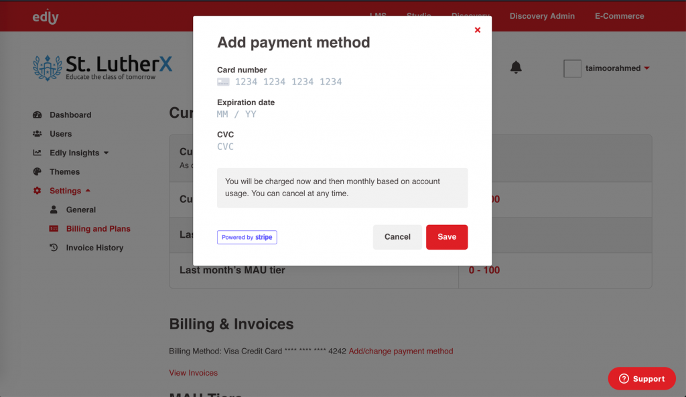Click the Dashboard gauge icon

point(38,115)
